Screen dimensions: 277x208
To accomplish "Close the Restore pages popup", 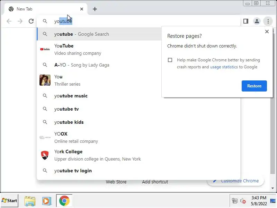I will pos(267,32).
